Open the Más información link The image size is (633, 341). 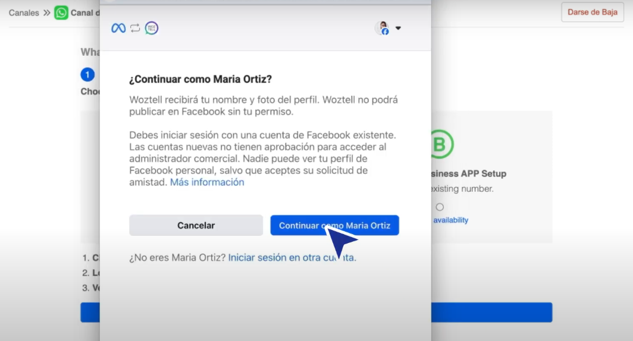point(207,182)
